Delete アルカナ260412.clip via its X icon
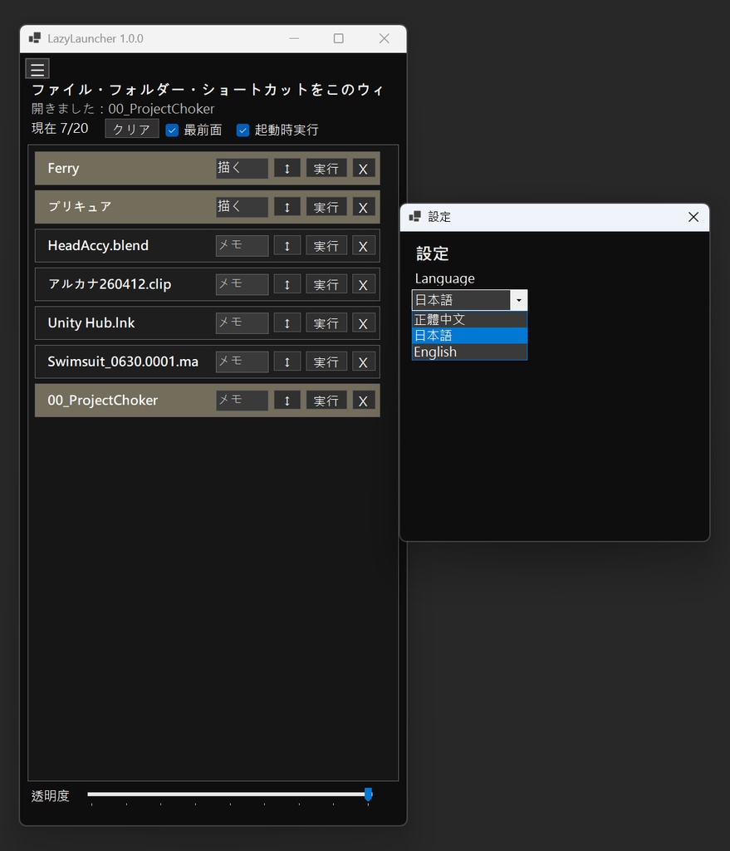 [363, 283]
